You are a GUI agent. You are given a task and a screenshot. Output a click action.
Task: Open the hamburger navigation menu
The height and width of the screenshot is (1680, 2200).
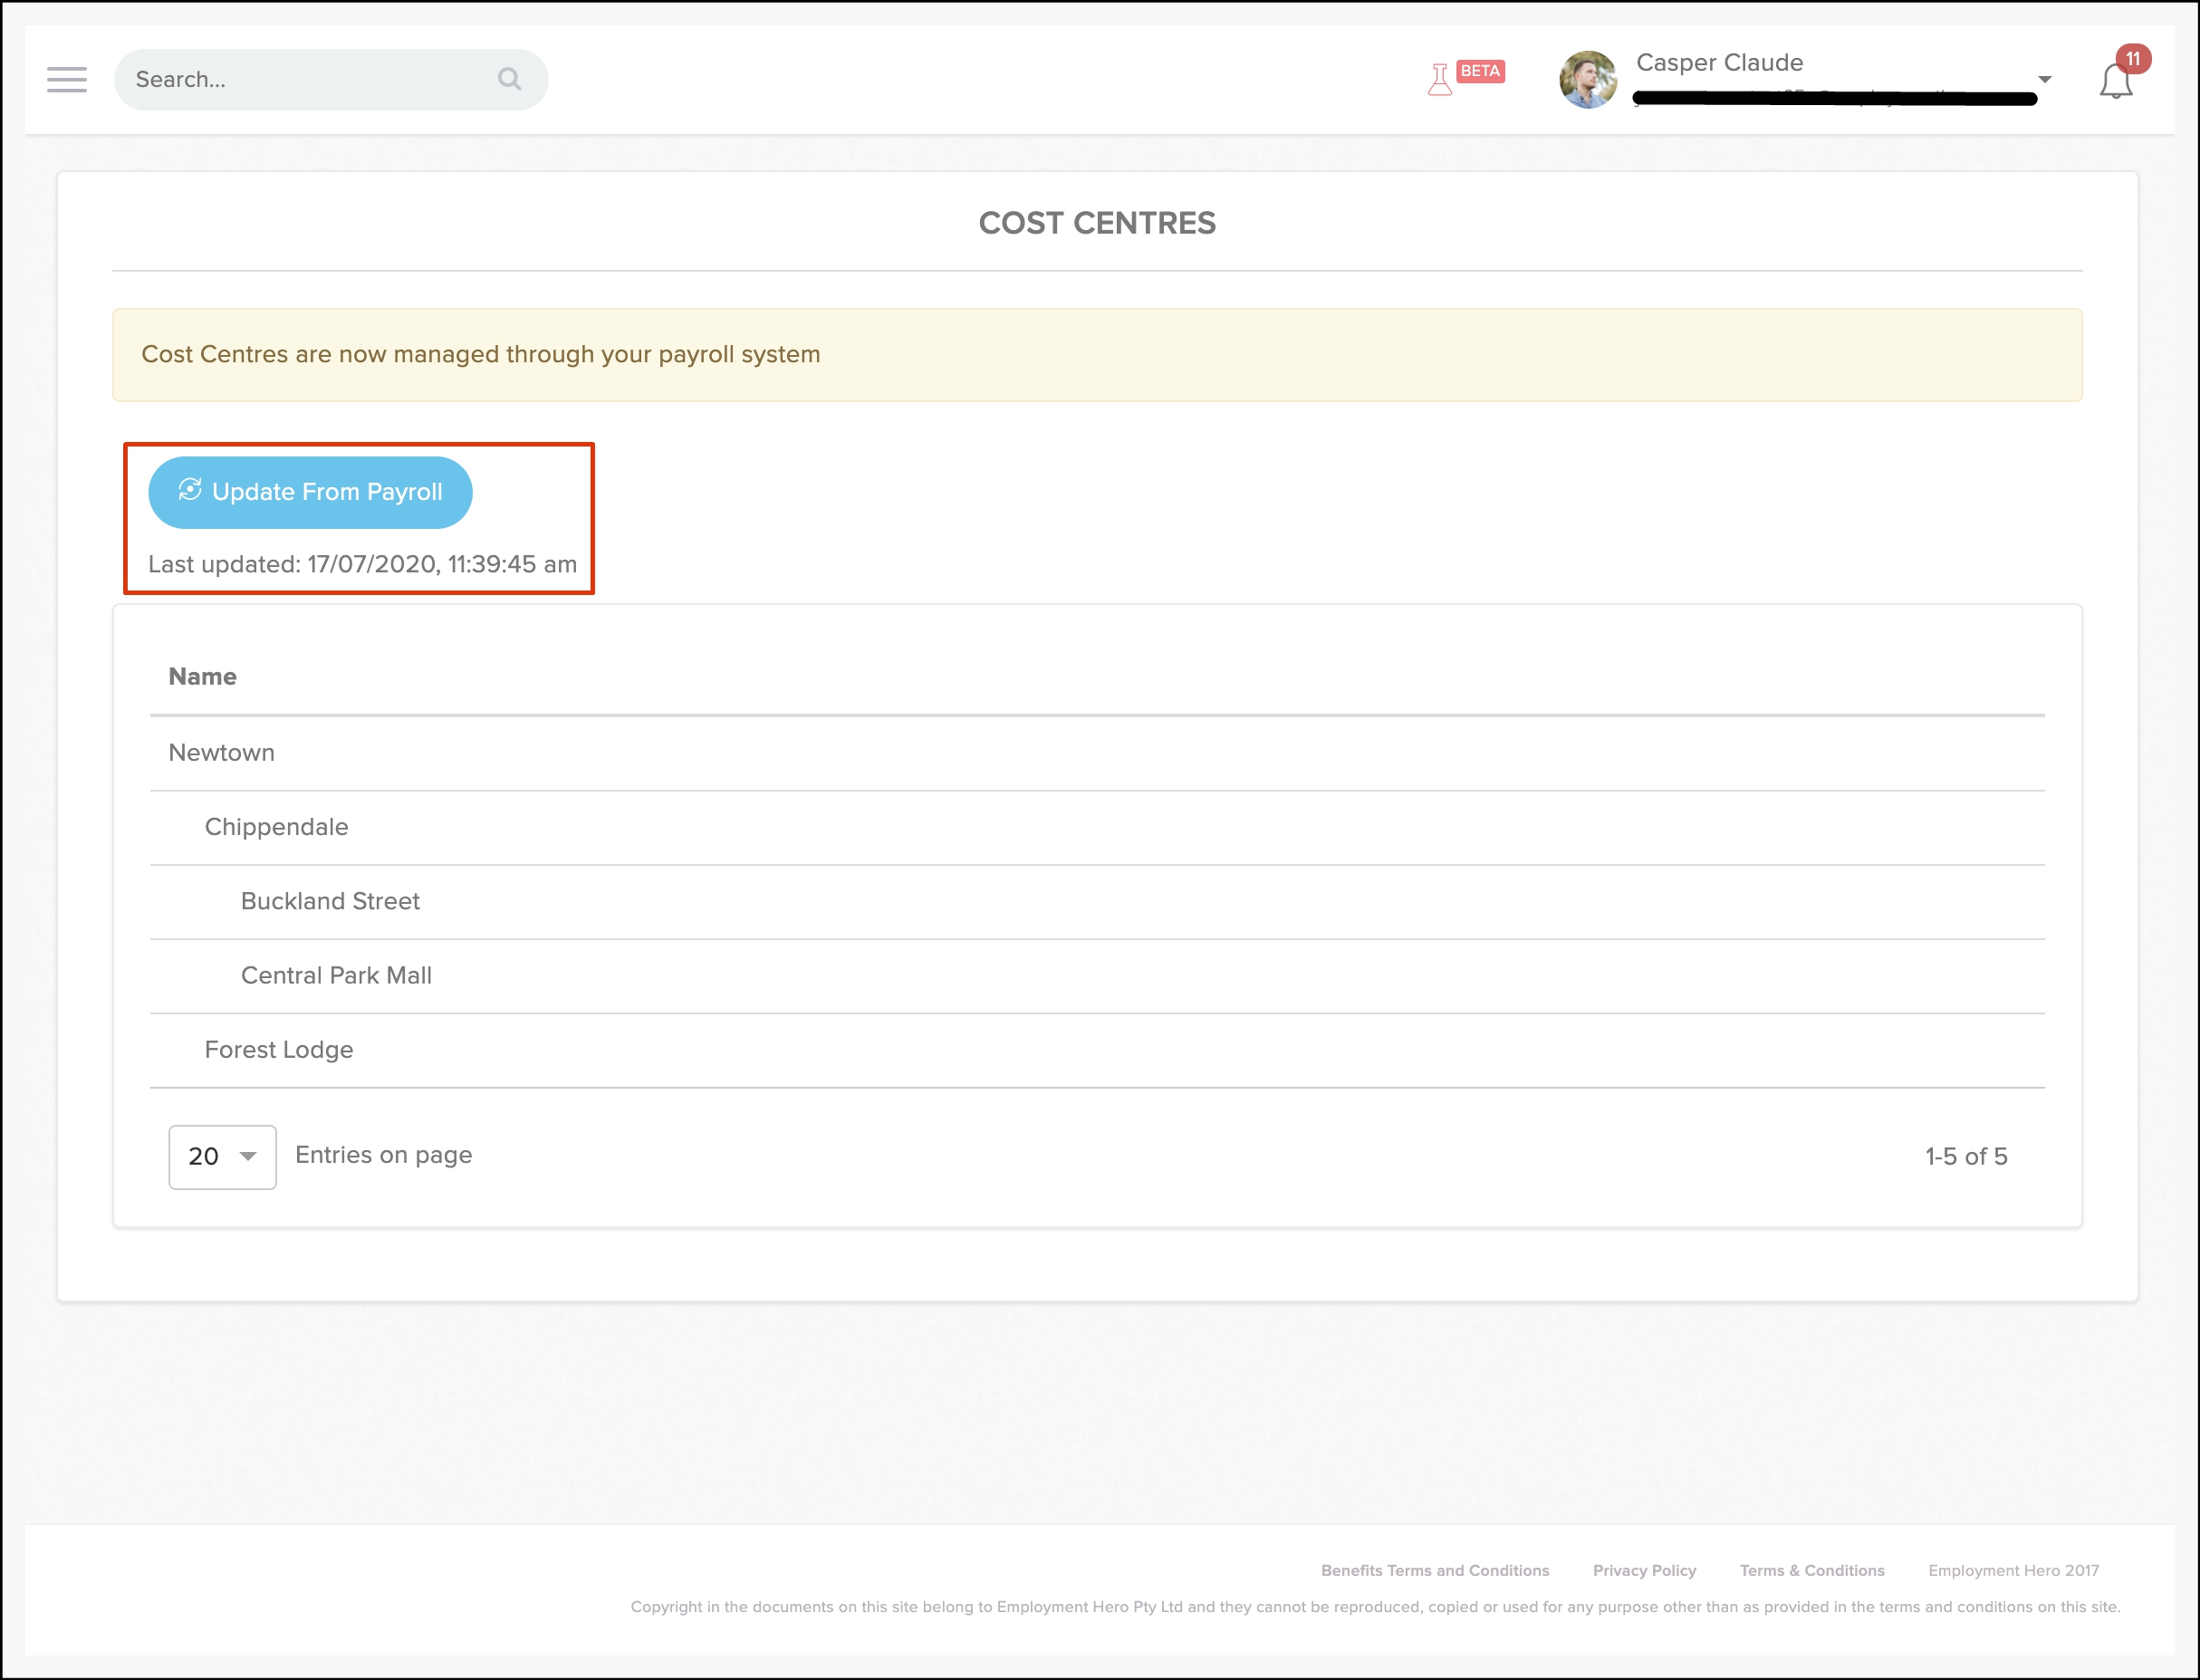pyautogui.click(x=66, y=79)
